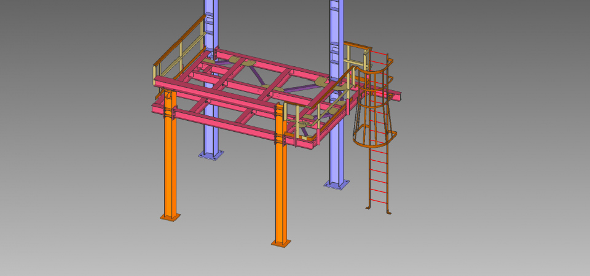Select the tan gusset plate on the platform frame
The width and height of the screenshot is (590, 276).
click(323, 82)
